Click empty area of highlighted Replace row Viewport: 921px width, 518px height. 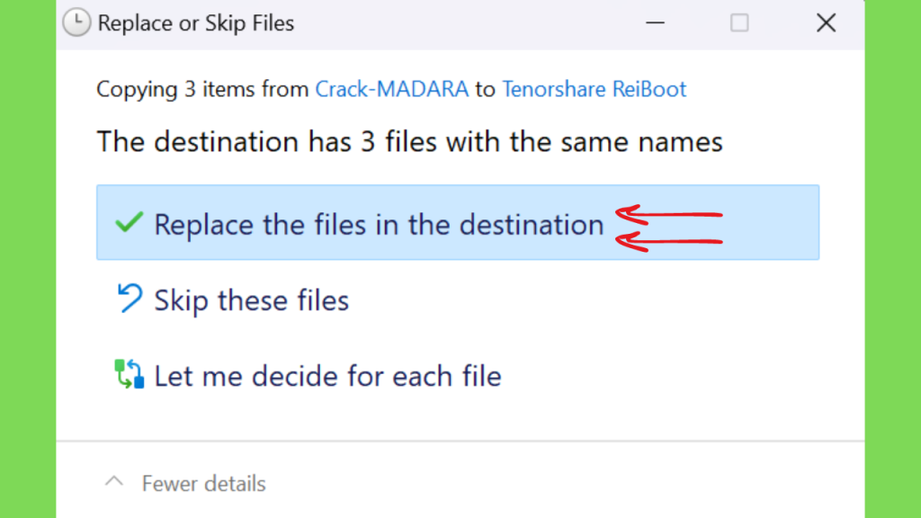[x=771, y=223]
